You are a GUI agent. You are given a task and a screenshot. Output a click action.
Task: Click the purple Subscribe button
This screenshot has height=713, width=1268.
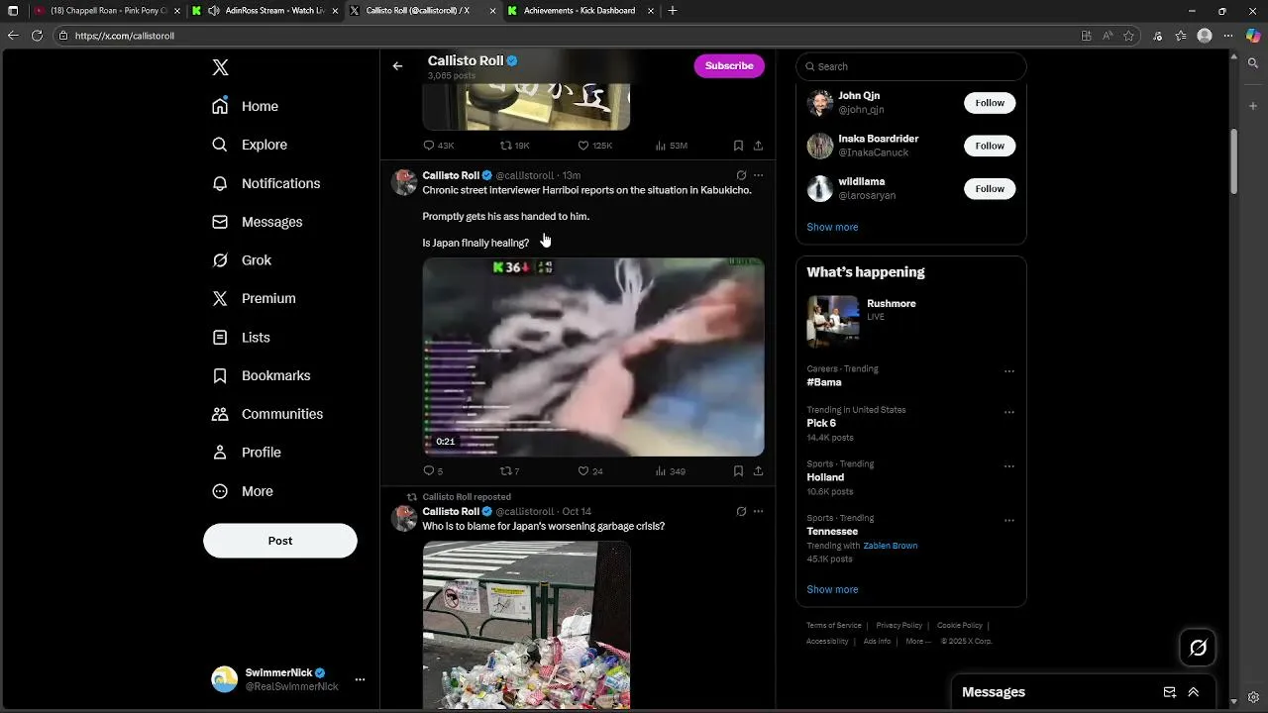pos(729,65)
